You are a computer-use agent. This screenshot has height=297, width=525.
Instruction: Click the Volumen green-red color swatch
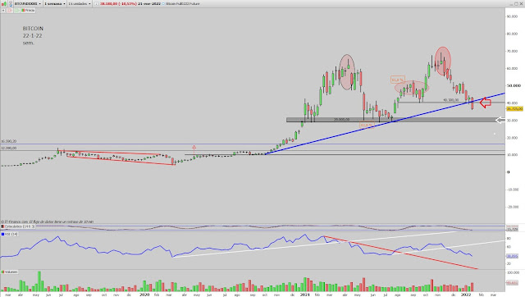click(3, 272)
